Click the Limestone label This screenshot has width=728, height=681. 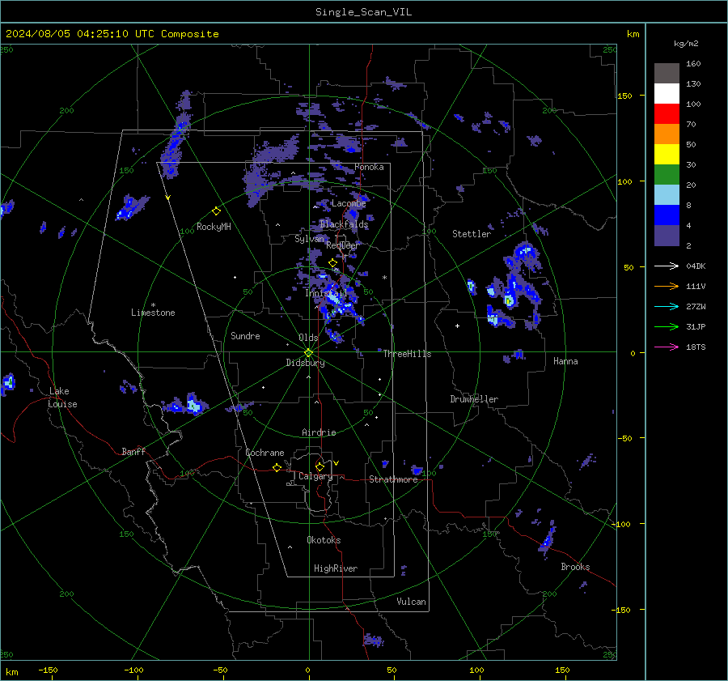click(x=153, y=313)
